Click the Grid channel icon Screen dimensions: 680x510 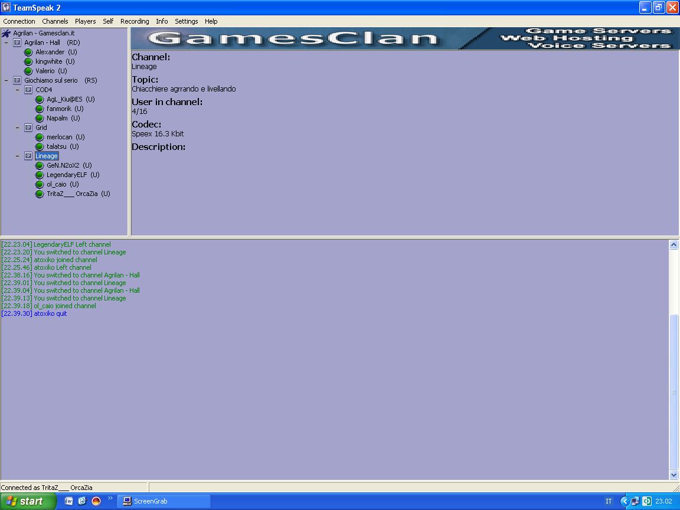pos(28,127)
